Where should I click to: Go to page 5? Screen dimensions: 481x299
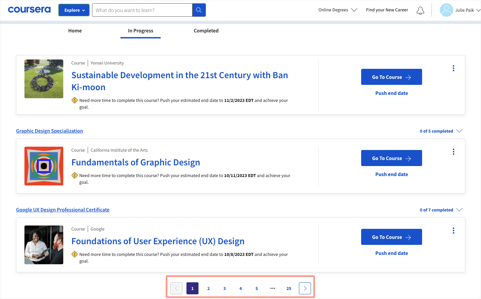point(257,288)
